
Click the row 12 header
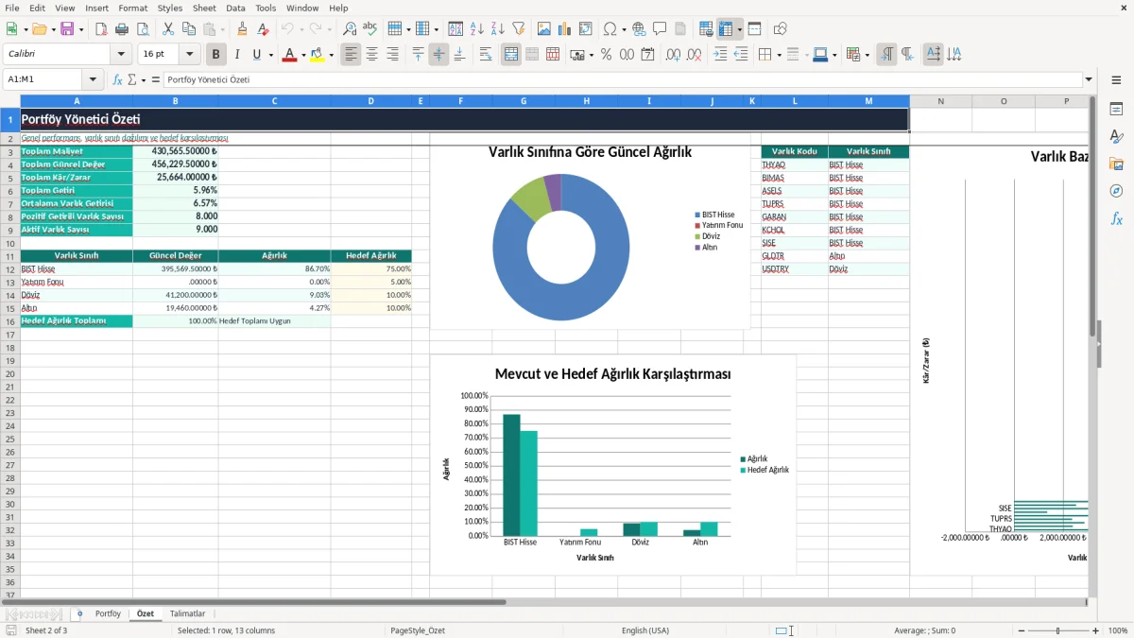click(9, 269)
